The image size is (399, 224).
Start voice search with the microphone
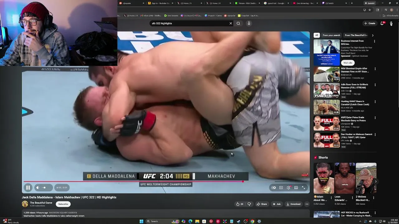point(249,23)
